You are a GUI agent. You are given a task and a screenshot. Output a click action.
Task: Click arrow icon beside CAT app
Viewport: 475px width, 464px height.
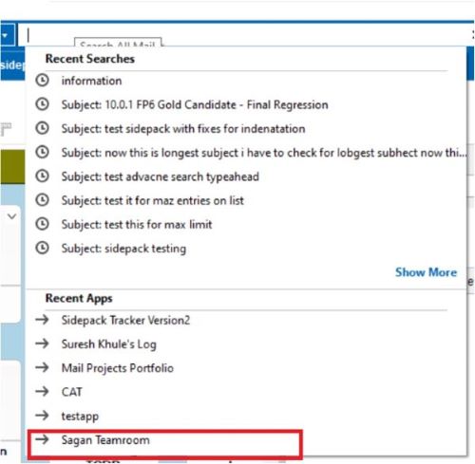click(42, 392)
